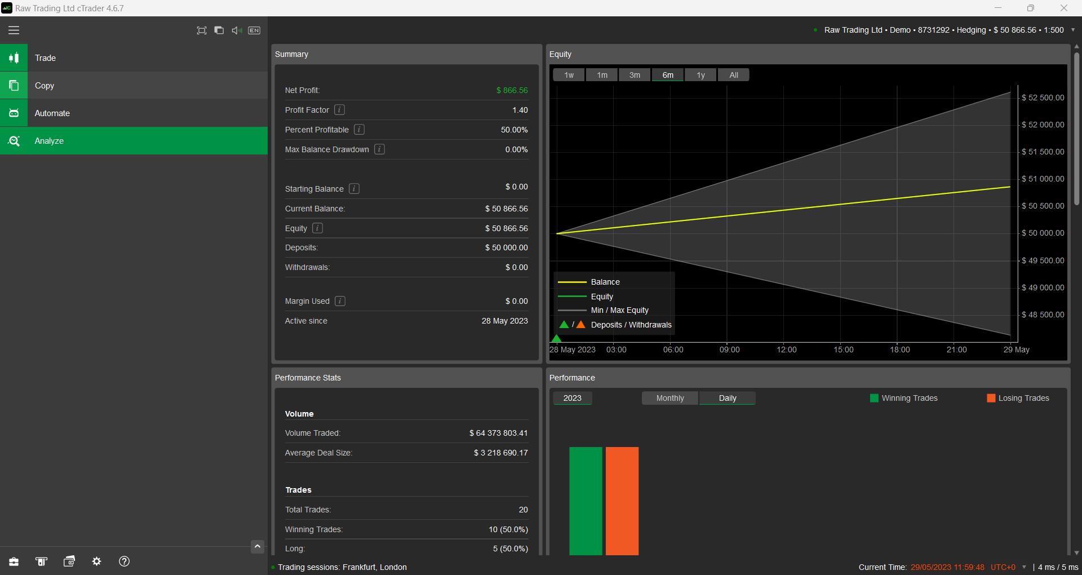Open cTrader settings gear icon

tap(96, 561)
